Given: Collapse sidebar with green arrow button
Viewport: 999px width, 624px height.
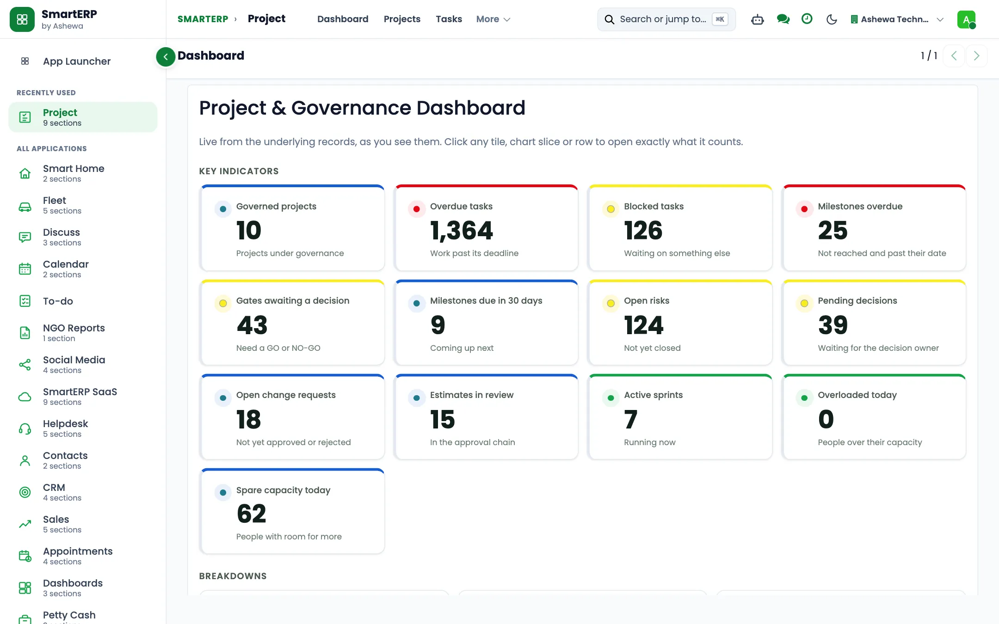Looking at the screenshot, I should 166,56.
